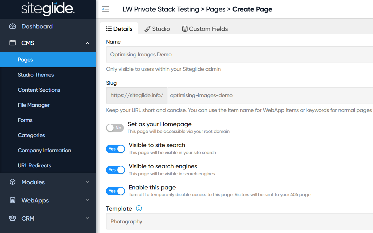This screenshot has height=233, width=373.
Task: Disable Visible to search engines toggle
Action: click(115, 170)
